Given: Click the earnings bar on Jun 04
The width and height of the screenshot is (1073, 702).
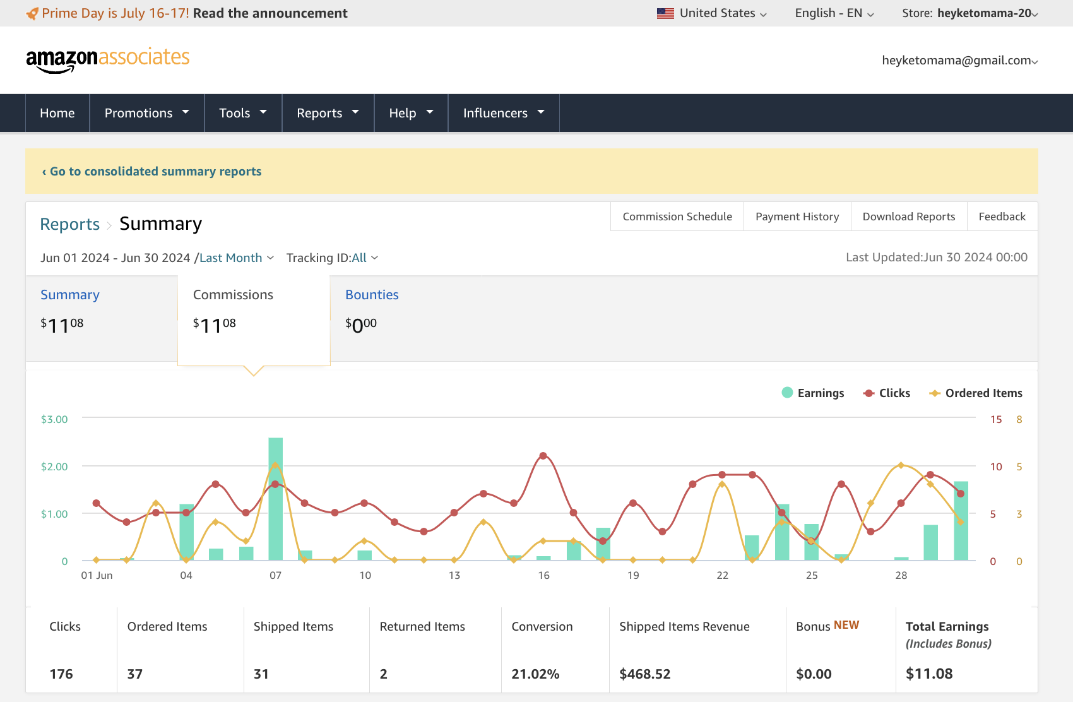Looking at the screenshot, I should pyautogui.click(x=186, y=532).
